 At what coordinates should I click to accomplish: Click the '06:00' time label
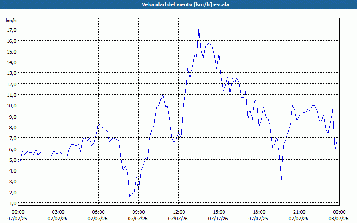(x=98, y=212)
